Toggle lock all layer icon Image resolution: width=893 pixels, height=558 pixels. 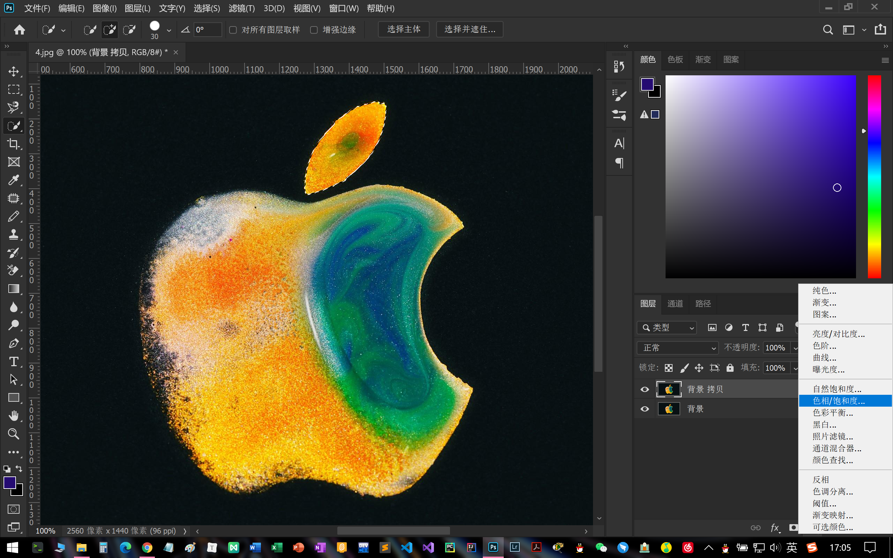coord(729,368)
